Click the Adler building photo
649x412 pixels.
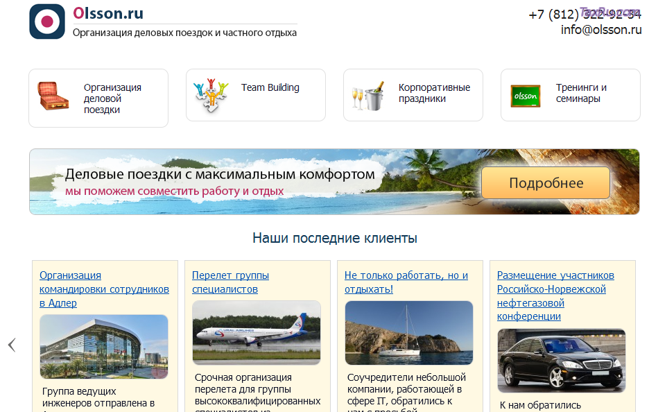pyautogui.click(x=103, y=346)
